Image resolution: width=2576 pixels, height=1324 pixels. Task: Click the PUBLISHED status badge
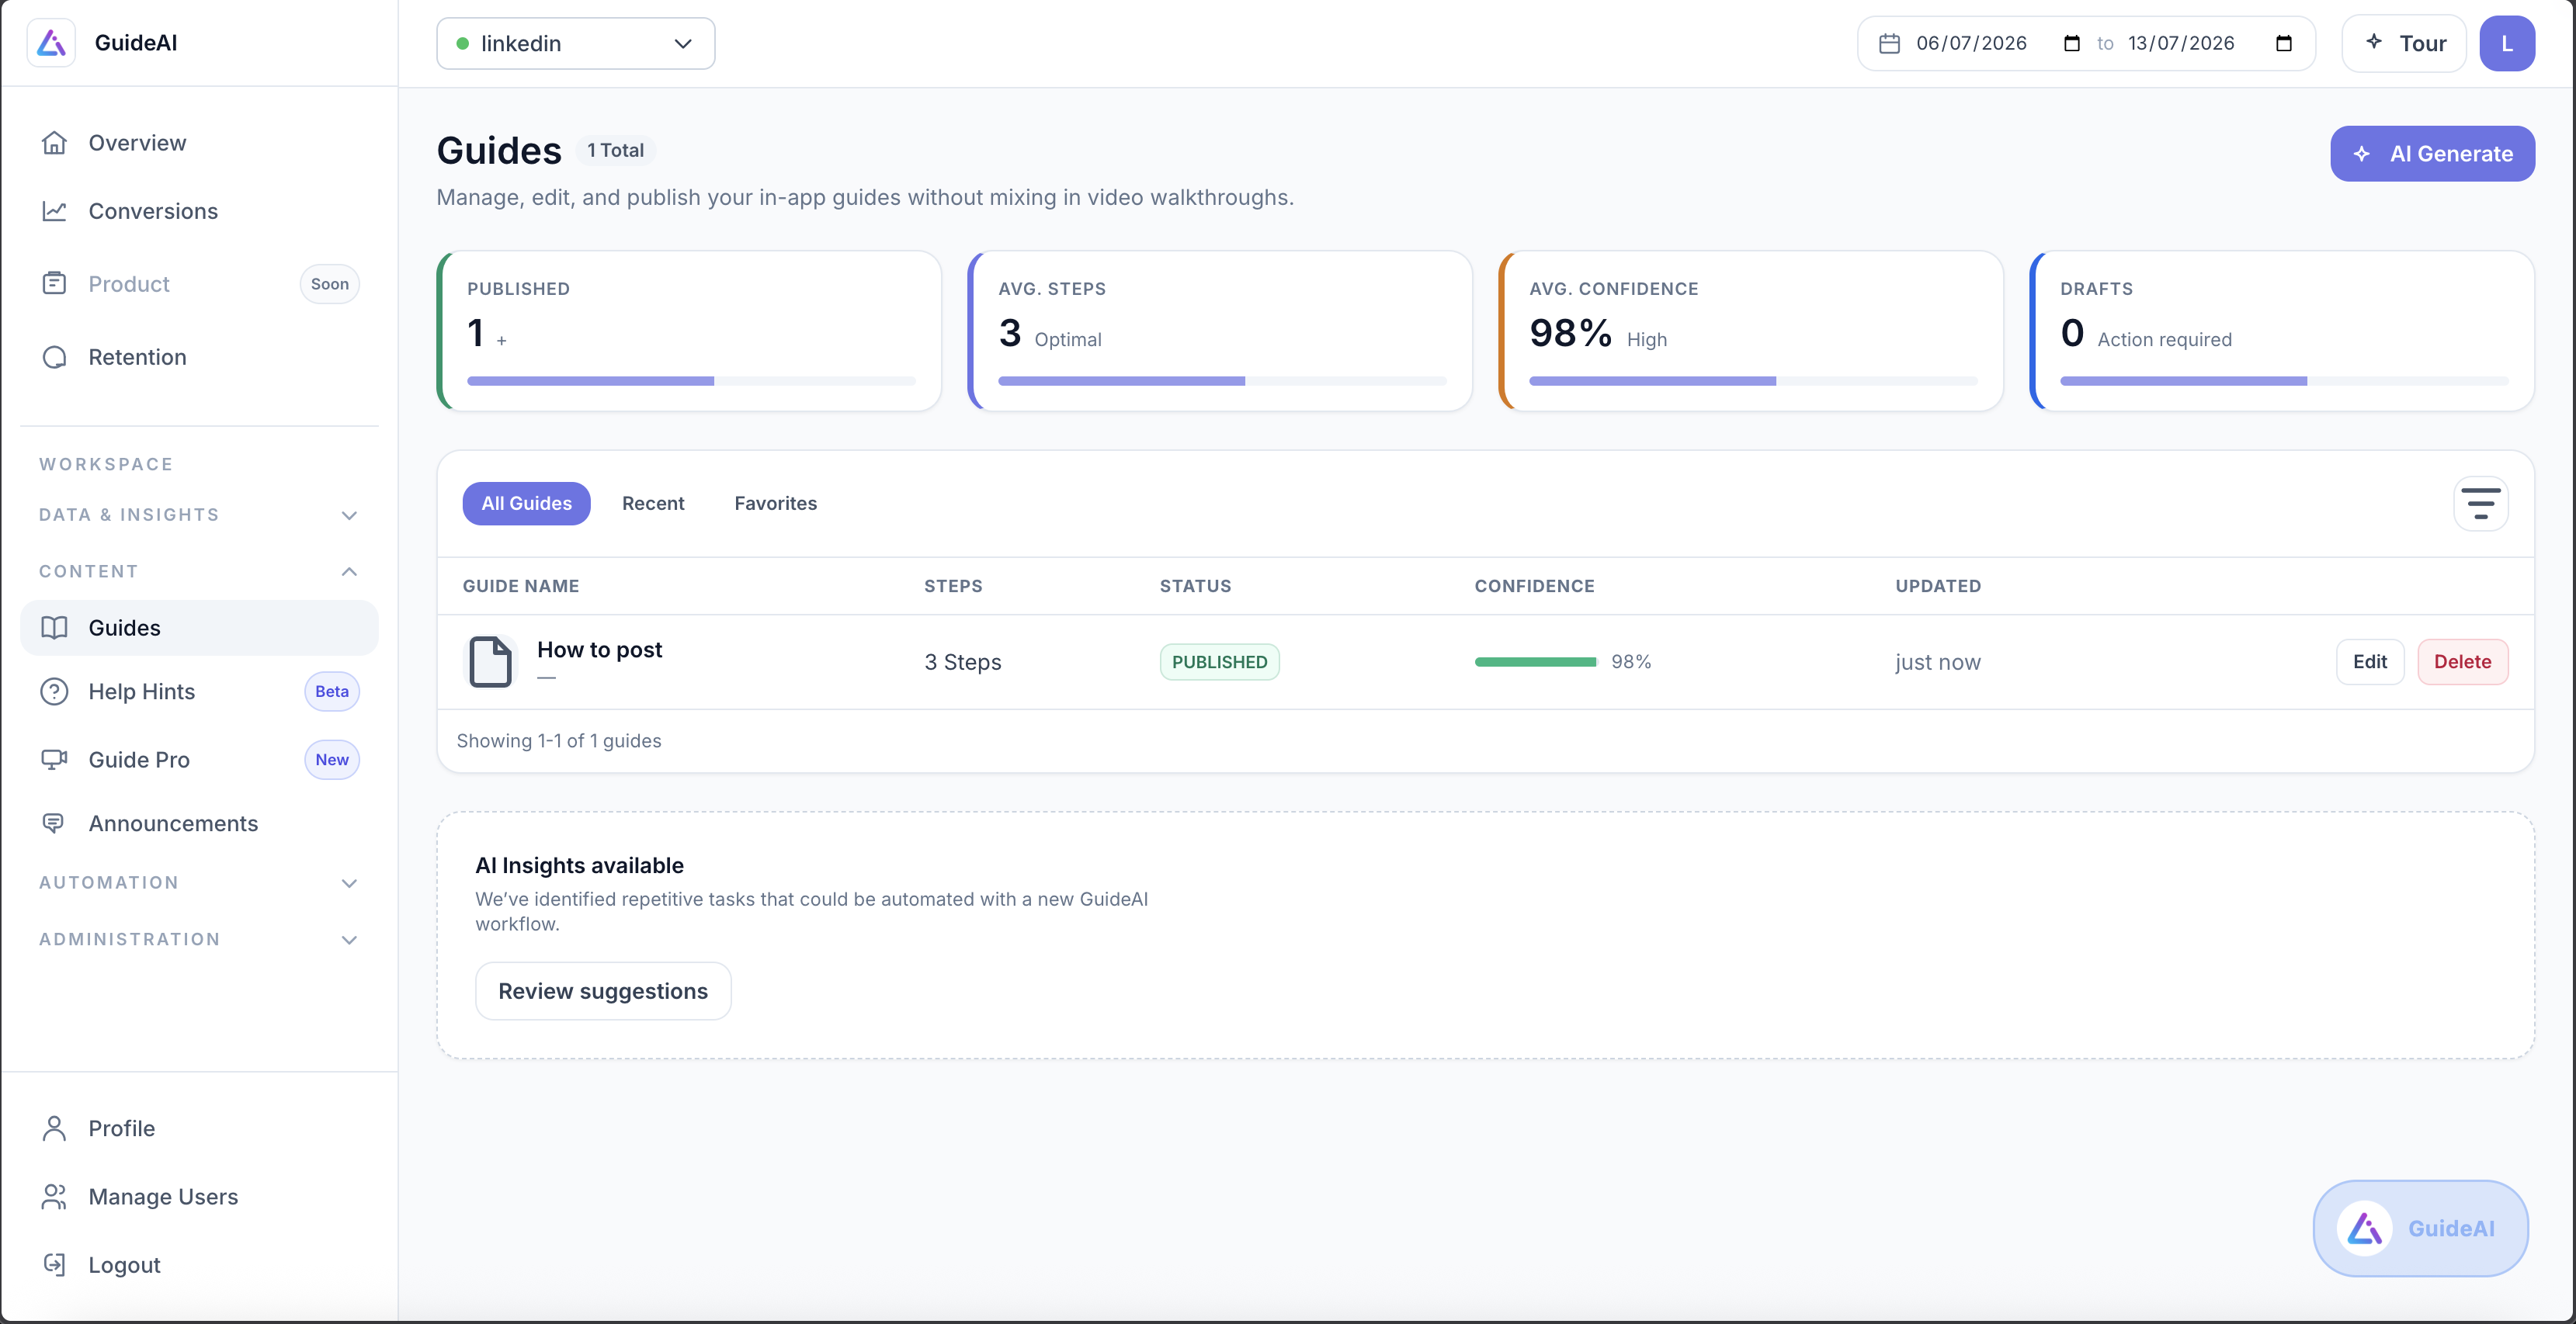(x=1219, y=662)
